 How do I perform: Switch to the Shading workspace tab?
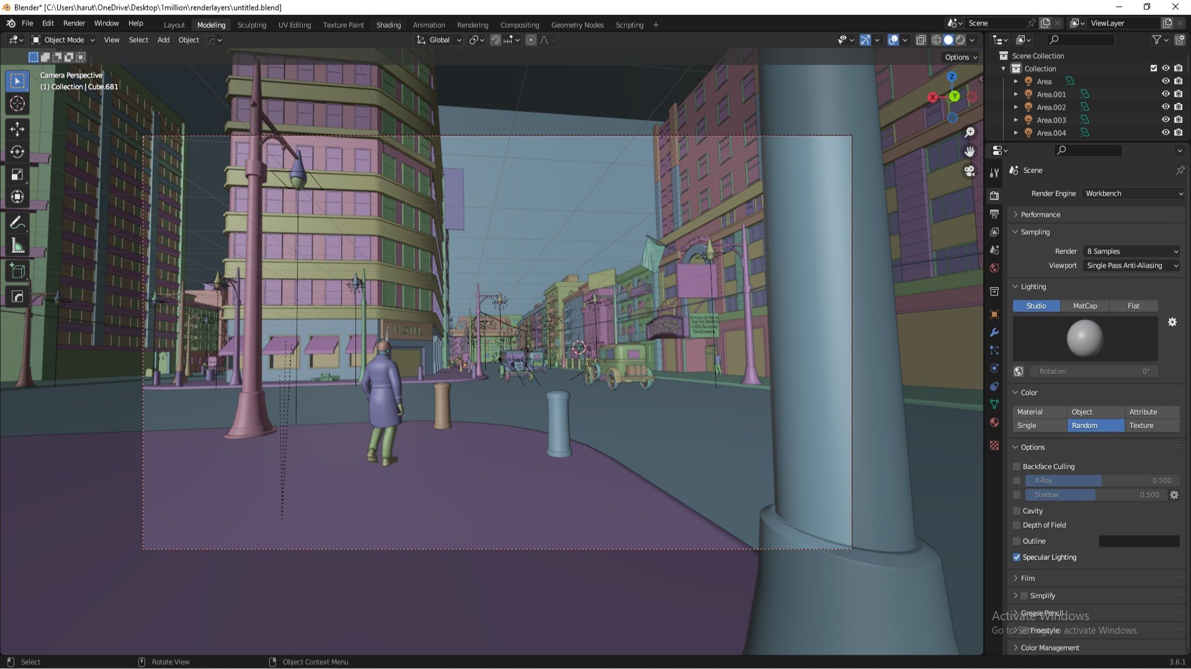click(x=388, y=25)
